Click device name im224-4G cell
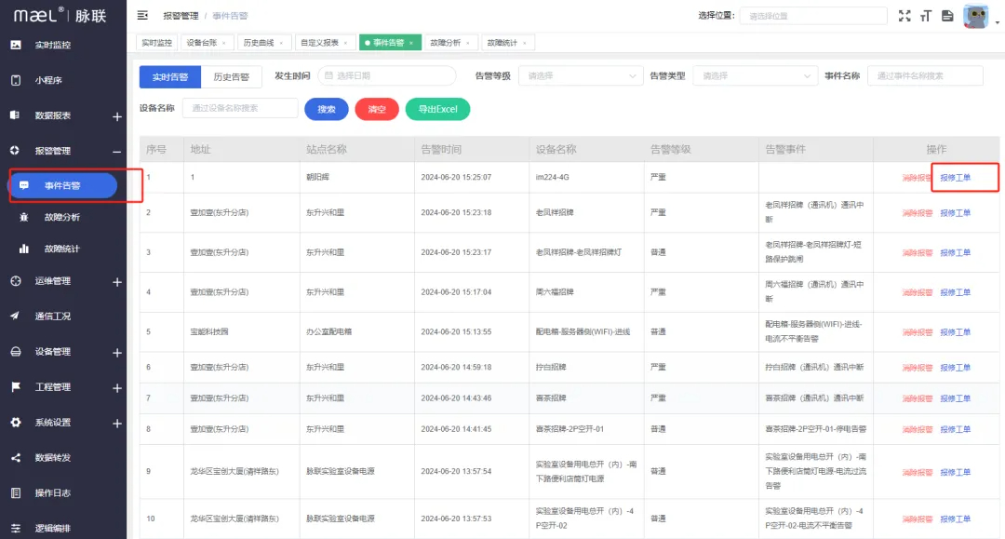Screen dimensions: 1005x539 552,178
